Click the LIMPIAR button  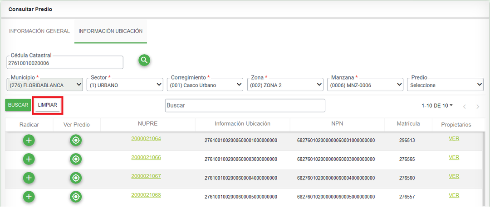pos(48,105)
